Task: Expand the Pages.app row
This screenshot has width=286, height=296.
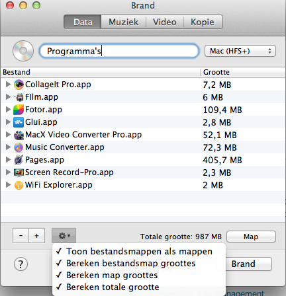Action: (x=8, y=159)
